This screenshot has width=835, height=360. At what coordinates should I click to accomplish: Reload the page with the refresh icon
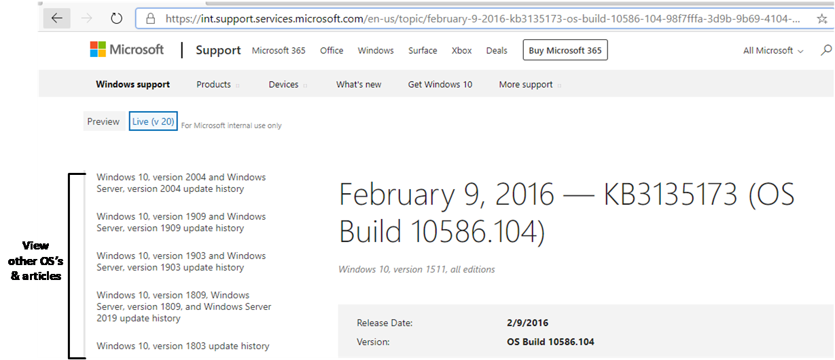116,18
